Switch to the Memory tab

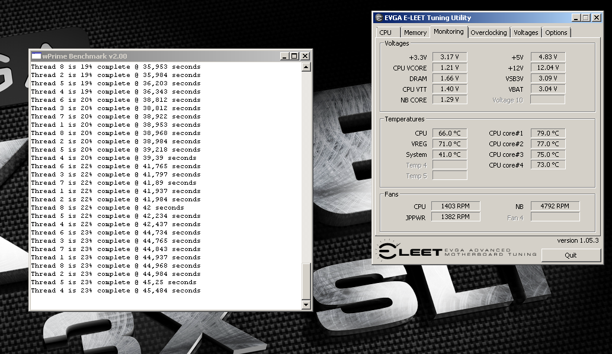(x=415, y=33)
